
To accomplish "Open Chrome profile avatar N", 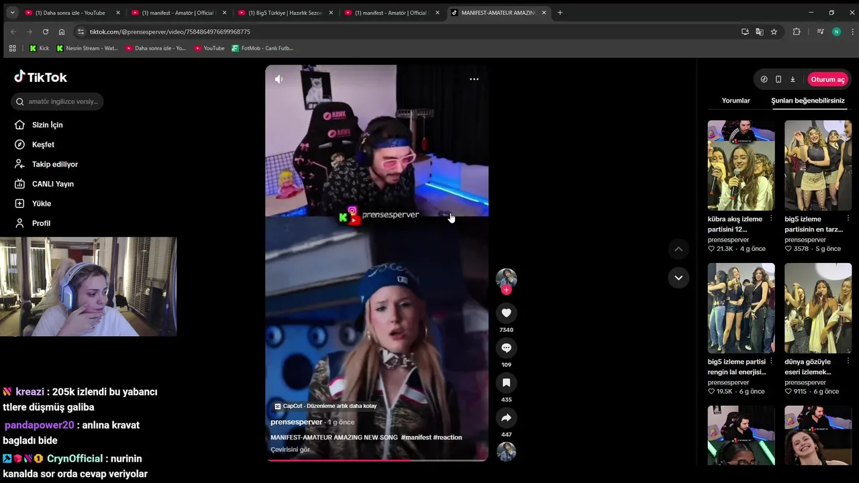I will 836,32.
